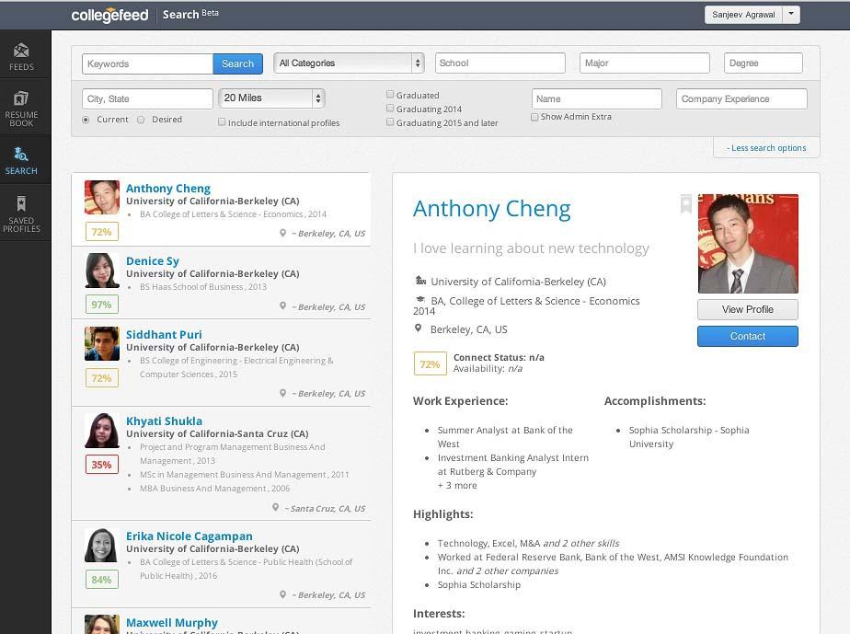Click the Contact button

click(x=748, y=336)
